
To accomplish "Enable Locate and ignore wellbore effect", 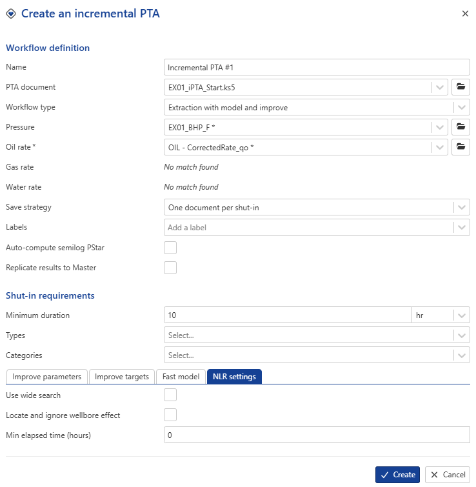I will point(170,415).
